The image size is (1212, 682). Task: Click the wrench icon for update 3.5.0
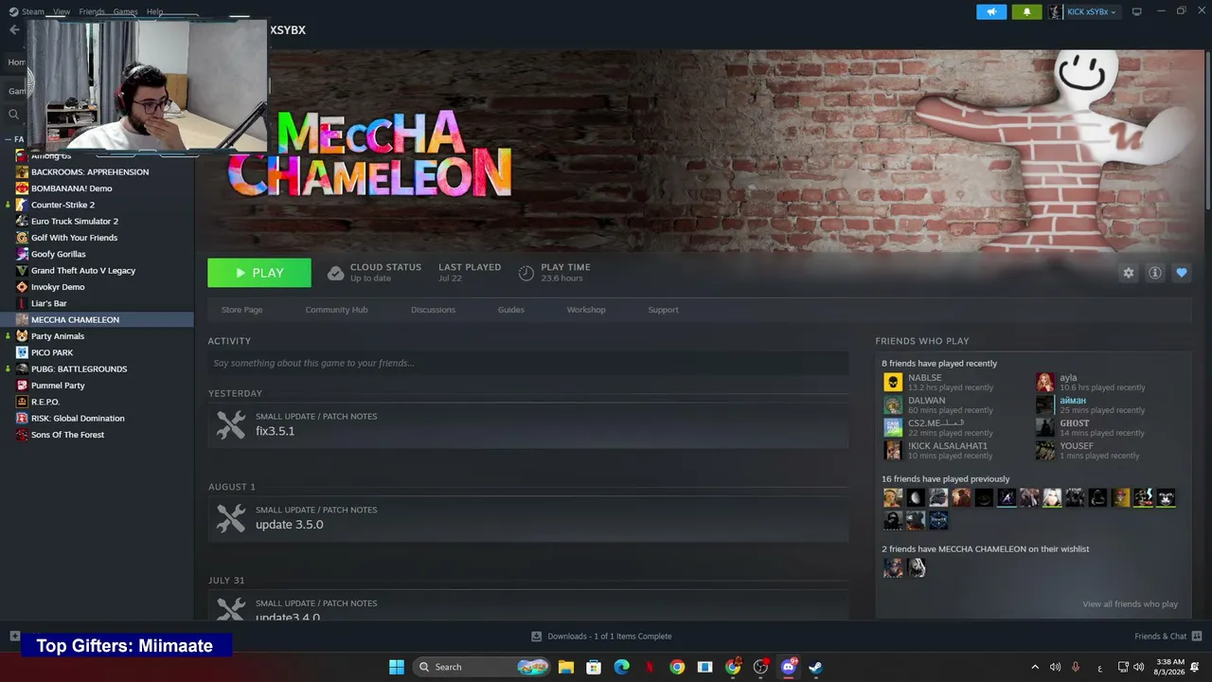pyautogui.click(x=230, y=518)
